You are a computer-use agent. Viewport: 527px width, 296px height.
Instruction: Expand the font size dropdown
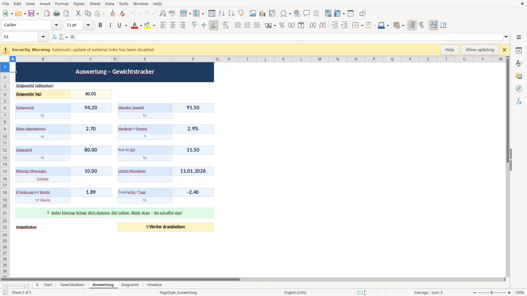[88, 25]
